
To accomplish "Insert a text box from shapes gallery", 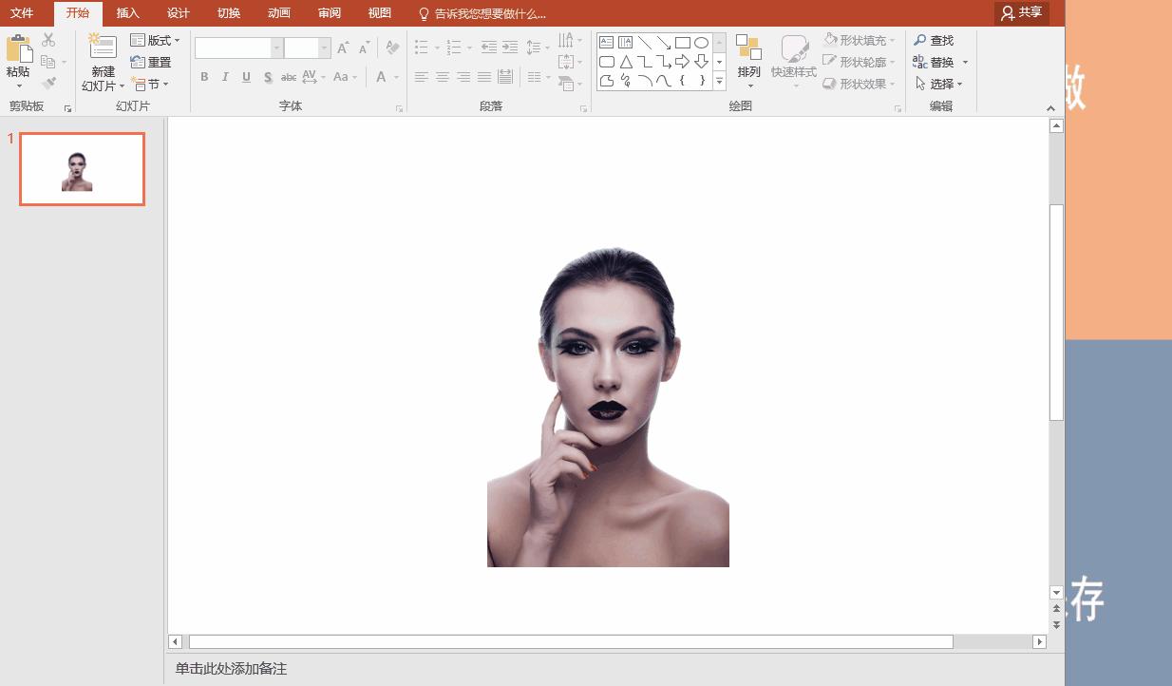I will click(606, 43).
